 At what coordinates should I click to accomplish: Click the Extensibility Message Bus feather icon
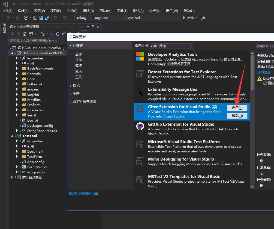pyautogui.click(x=140, y=92)
